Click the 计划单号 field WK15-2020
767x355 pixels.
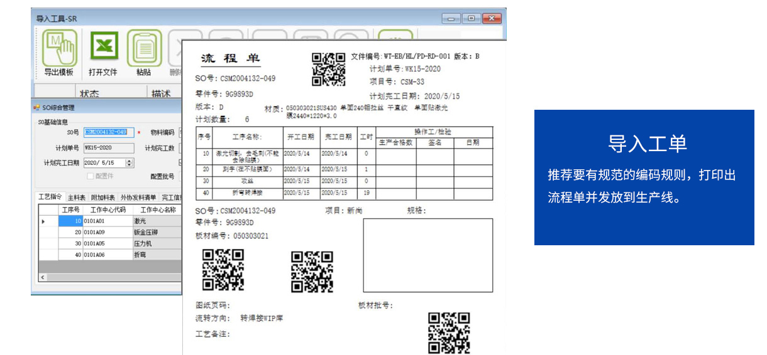109,148
